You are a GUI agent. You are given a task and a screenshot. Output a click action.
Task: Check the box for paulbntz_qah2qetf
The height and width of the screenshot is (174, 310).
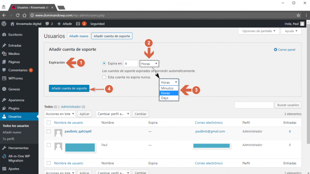pos(48,131)
